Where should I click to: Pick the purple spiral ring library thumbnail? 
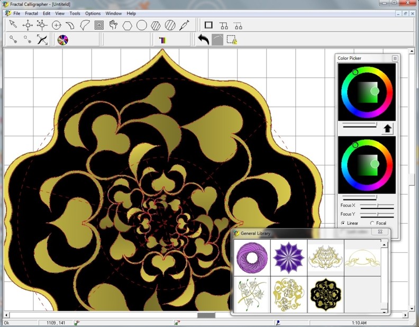pos(252,258)
